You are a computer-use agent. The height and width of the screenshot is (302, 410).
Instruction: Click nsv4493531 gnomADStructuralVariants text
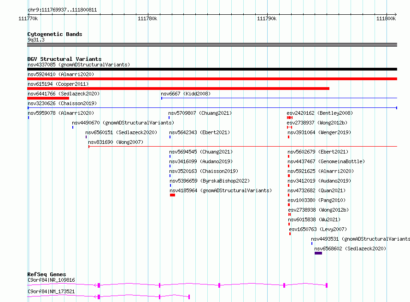(360, 239)
